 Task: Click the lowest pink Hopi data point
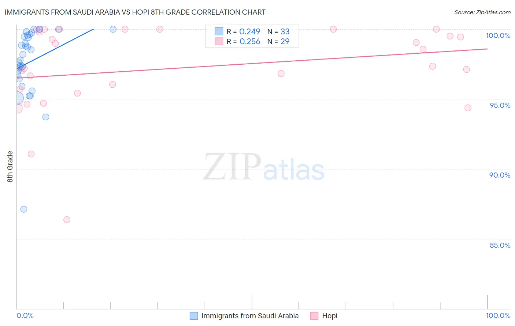coord(67,220)
